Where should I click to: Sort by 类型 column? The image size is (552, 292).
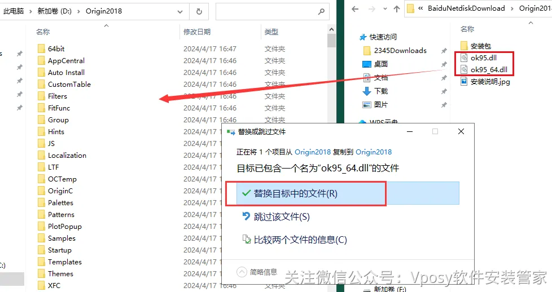point(271,32)
